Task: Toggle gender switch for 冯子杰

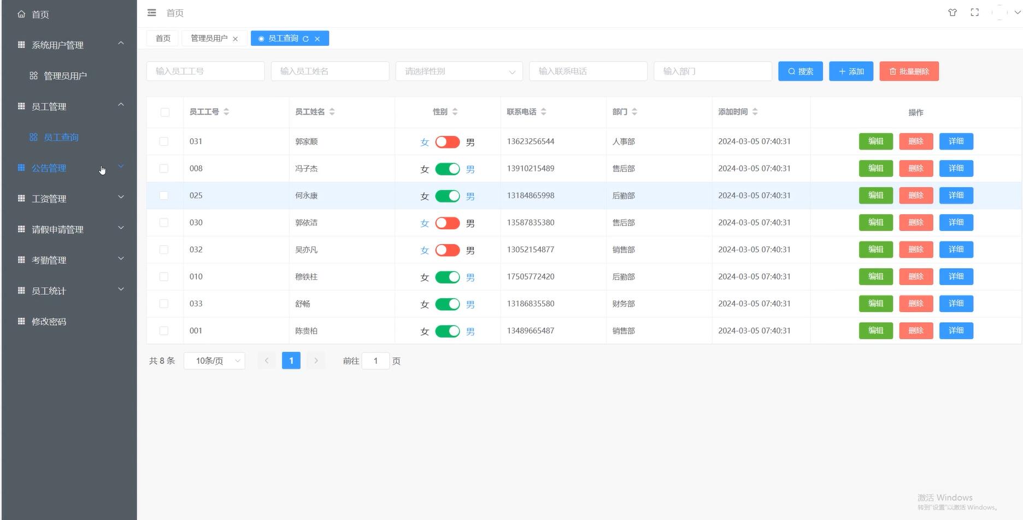Action: point(447,169)
